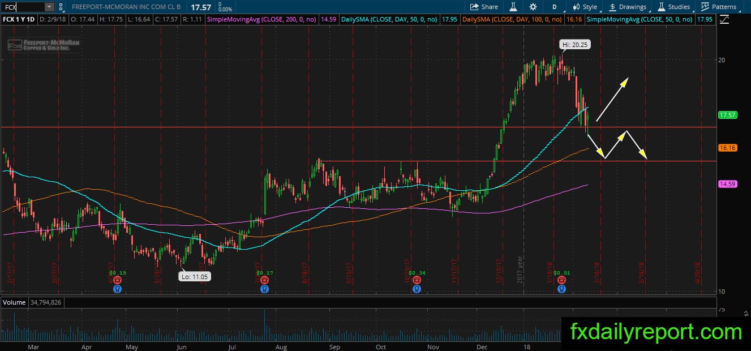The width and height of the screenshot is (751, 351).
Task: Click the FCX 1 Y 1D chart label
Action: coord(18,19)
